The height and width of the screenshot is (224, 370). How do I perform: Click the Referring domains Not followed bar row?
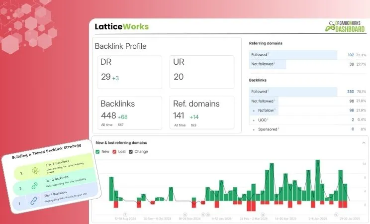308,64
